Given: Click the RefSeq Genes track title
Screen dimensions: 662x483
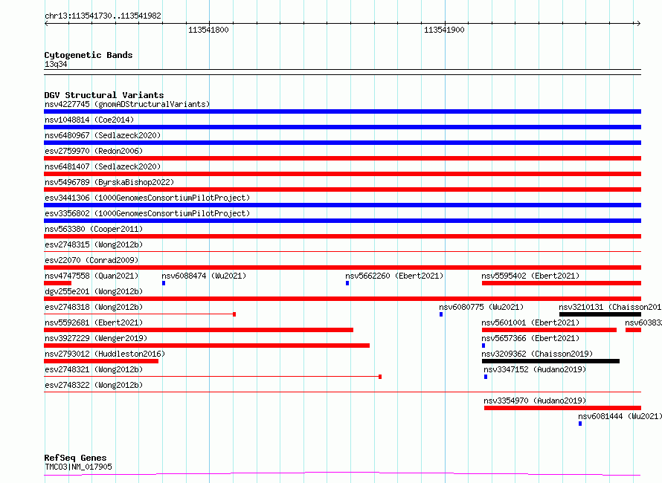Looking at the screenshot, I should [x=75, y=458].
